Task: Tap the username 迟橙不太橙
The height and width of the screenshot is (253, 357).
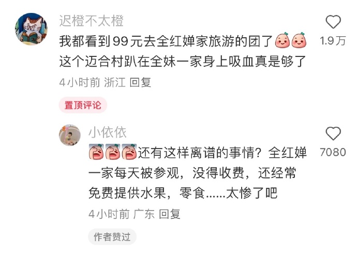Action: (x=91, y=21)
